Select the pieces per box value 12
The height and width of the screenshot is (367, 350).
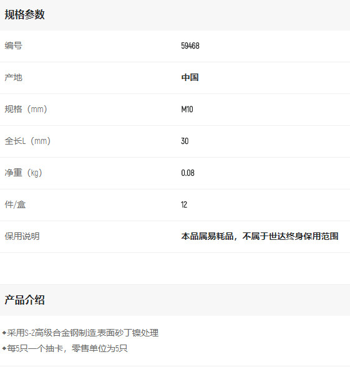coord(184,204)
